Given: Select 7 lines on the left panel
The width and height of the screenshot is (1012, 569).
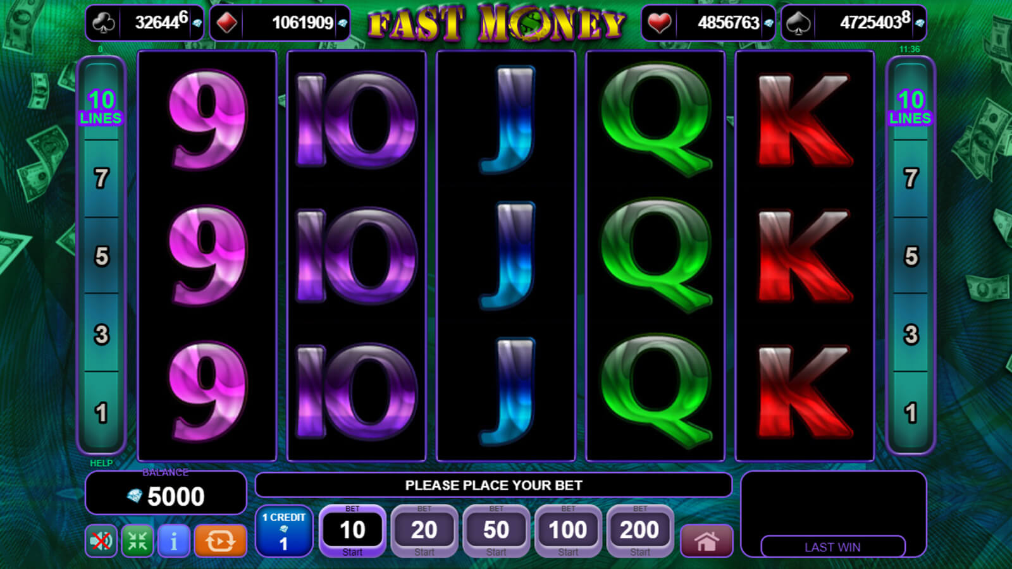Looking at the screenshot, I should pos(101,178).
